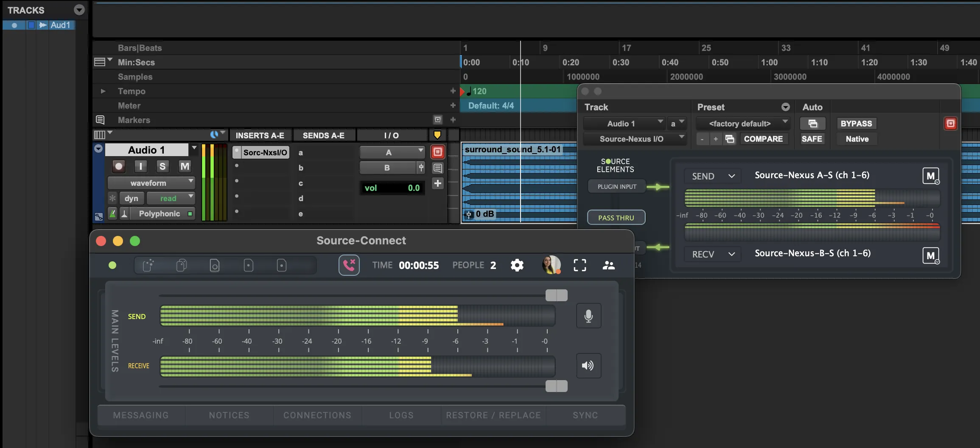The width and height of the screenshot is (980, 448).
Task: Open the MESSAGING tab
Action: tap(141, 415)
